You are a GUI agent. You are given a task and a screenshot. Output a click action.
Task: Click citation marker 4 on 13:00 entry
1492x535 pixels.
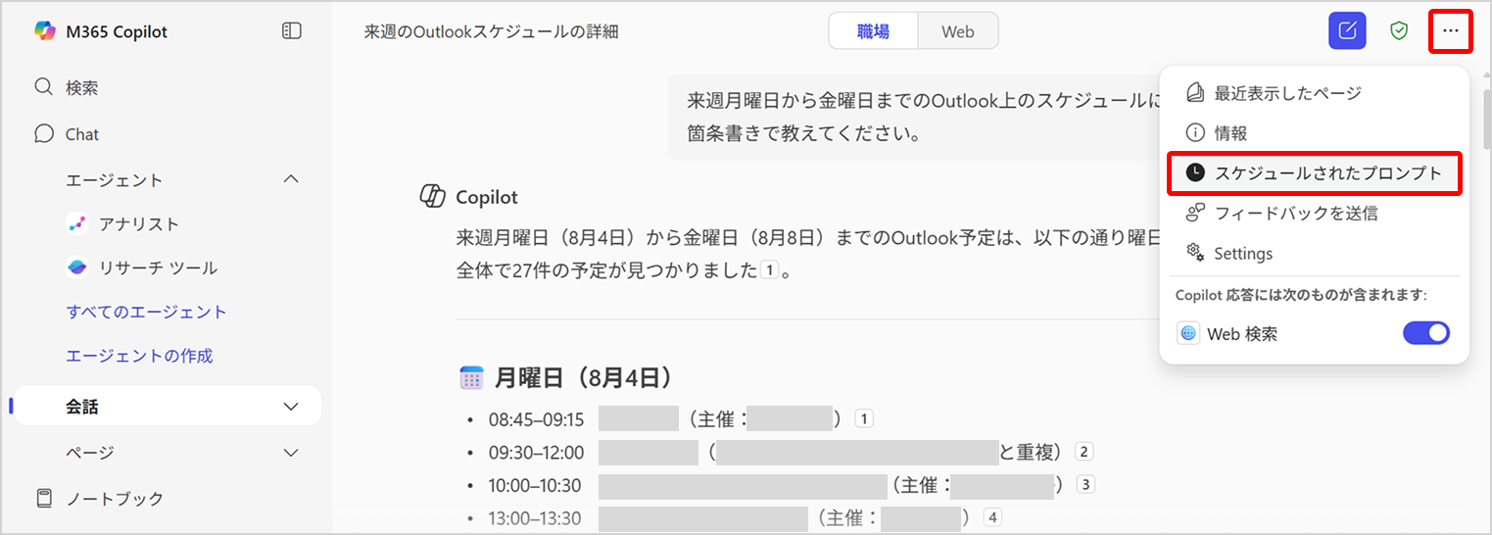point(992,517)
